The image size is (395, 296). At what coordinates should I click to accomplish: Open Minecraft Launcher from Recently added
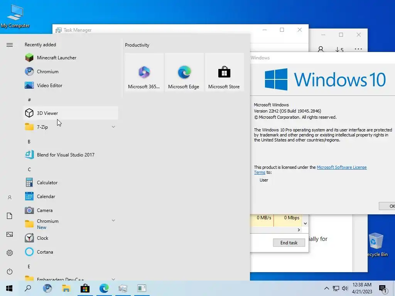click(71, 58)
